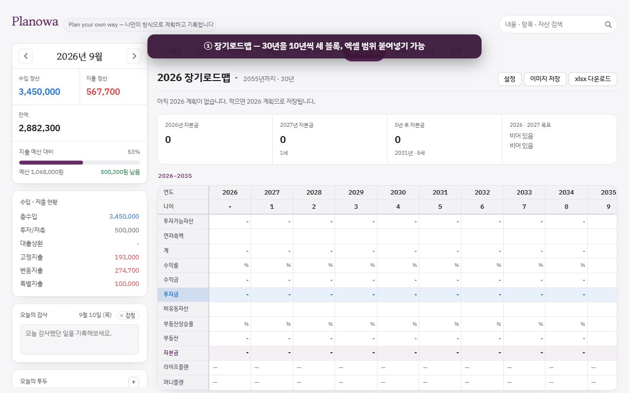
Task: Click the 잔액 value 2,882,300
Action: coord(39,128)
